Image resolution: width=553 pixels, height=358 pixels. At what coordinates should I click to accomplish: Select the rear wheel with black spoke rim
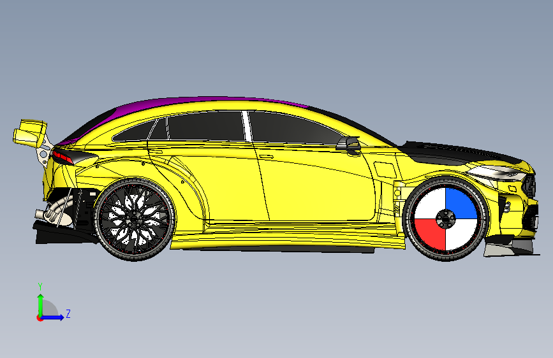click(x=135, y=220)
